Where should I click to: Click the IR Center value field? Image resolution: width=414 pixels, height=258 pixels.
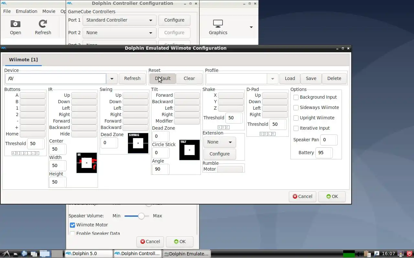[x=58, y=149]
